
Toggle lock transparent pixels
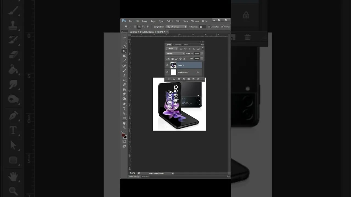click(x=172, y=59)
